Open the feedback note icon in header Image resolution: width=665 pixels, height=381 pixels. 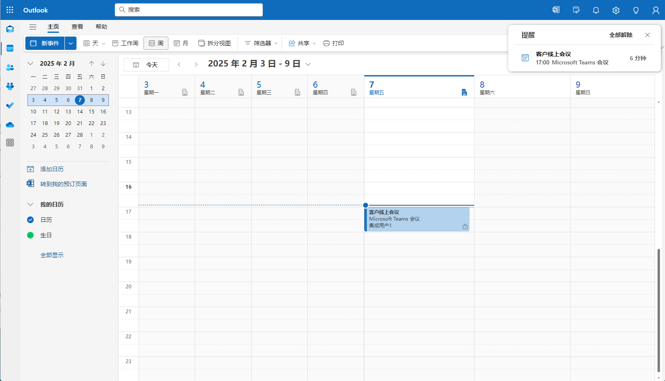(x=576, y=10)
